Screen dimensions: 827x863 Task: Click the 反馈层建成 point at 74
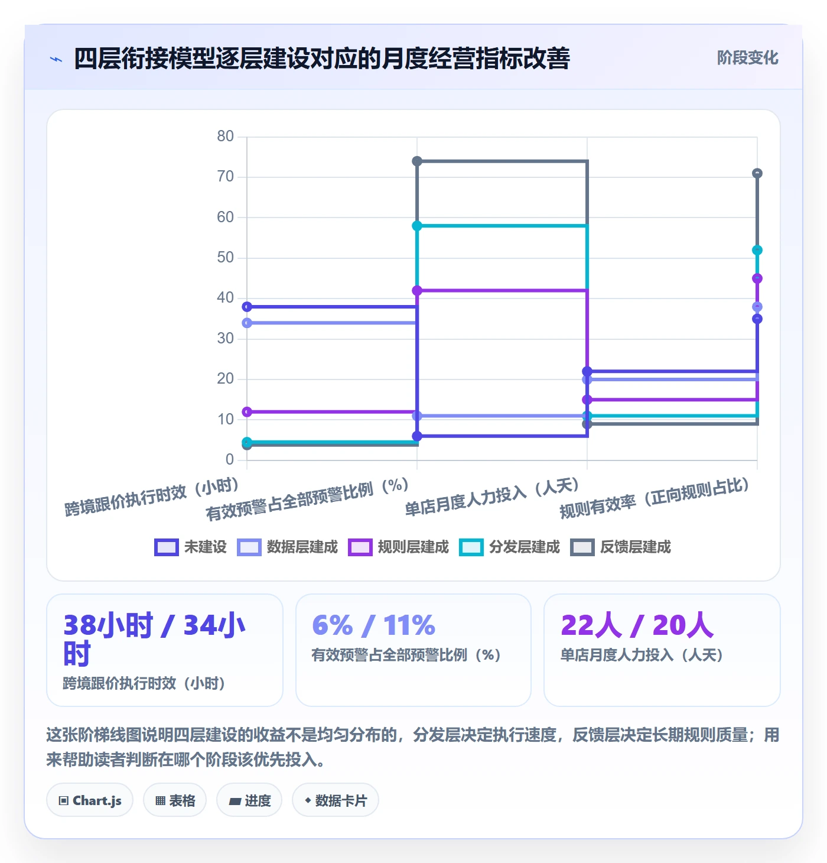point(417,161)
